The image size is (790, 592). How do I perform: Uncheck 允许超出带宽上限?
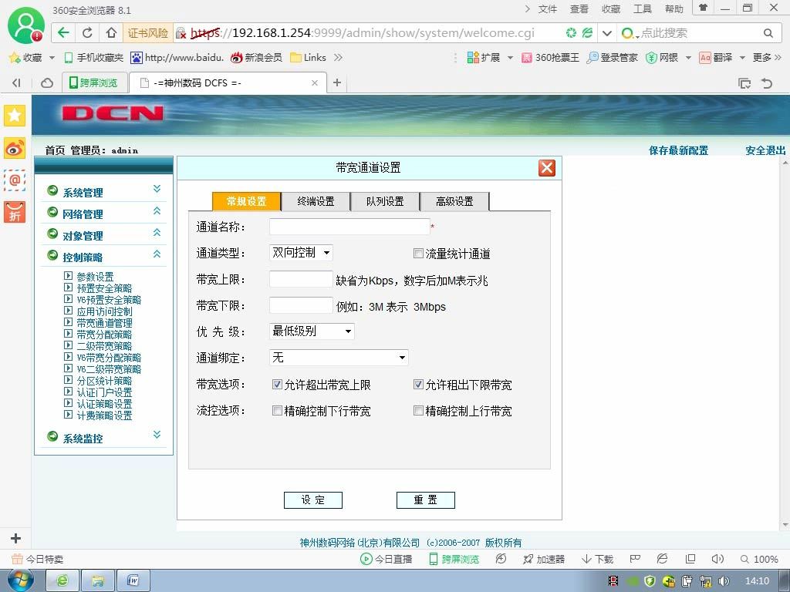click(x=277, y=384)
